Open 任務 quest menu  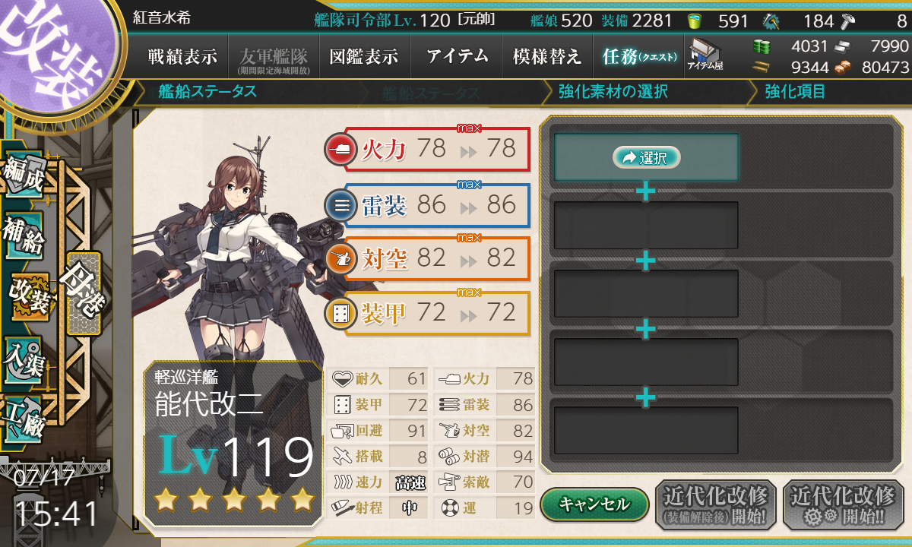click(x=638, y=56)
